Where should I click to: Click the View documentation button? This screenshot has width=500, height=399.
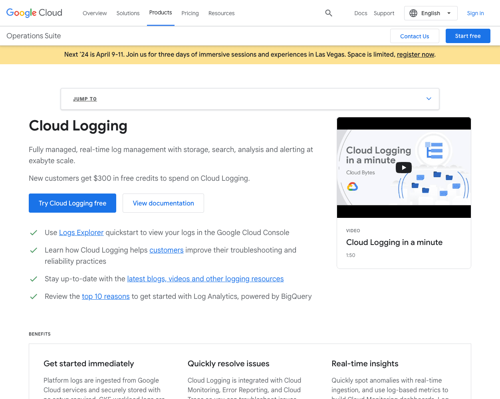point(163,203)
